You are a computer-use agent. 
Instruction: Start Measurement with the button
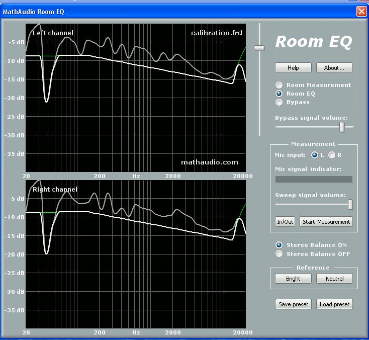326,222
